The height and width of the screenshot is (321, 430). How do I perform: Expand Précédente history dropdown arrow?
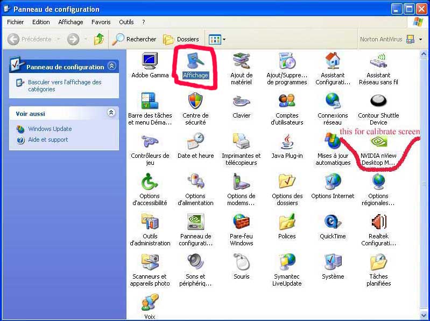pyautogui.click(x=58, y=39)
